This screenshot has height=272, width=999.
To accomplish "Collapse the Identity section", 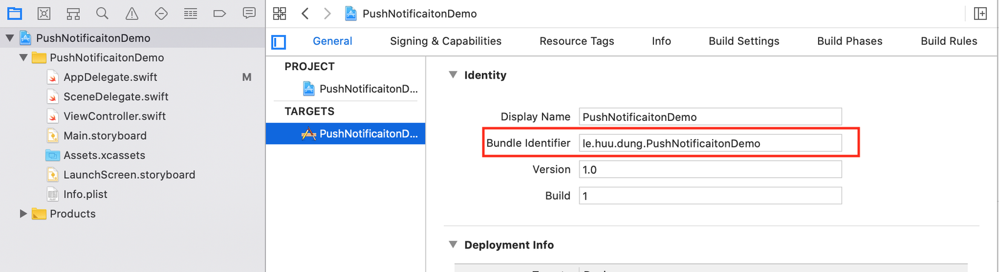I will pos(452,75).
